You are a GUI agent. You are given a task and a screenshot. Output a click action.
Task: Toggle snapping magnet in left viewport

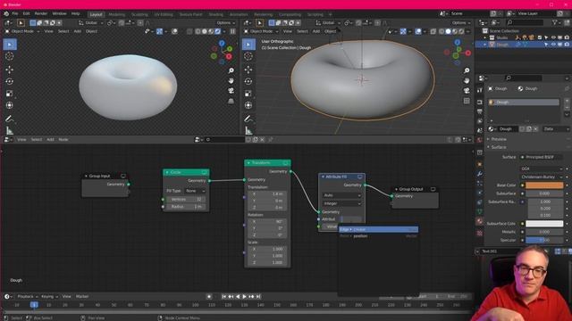point(122,23)
